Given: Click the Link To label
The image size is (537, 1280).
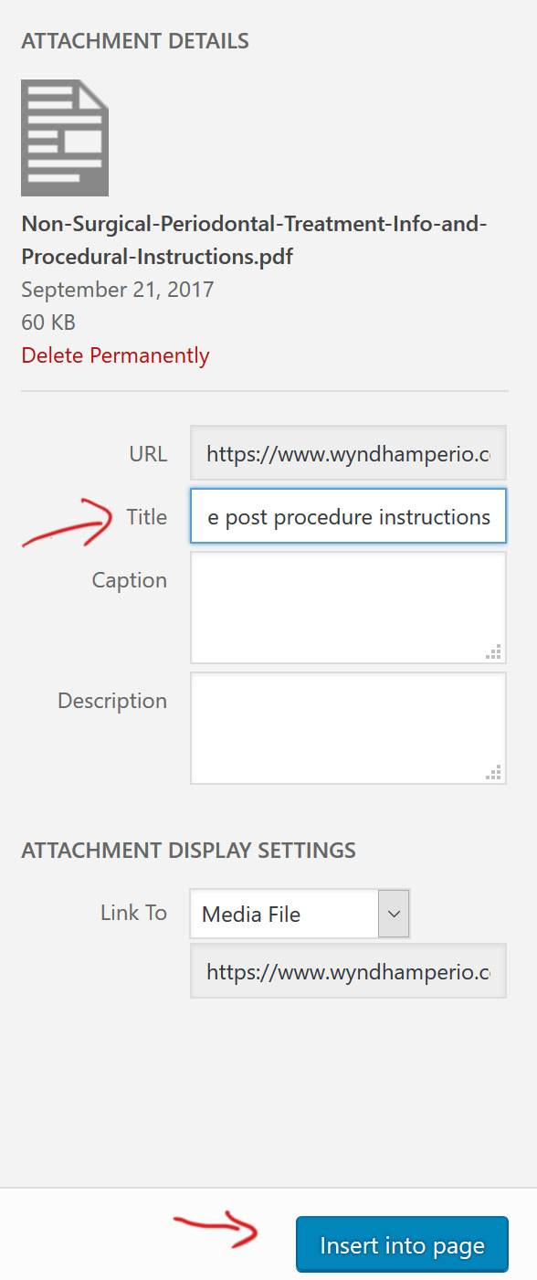Looking at the screenshot, I should click(x=133, y=913).
